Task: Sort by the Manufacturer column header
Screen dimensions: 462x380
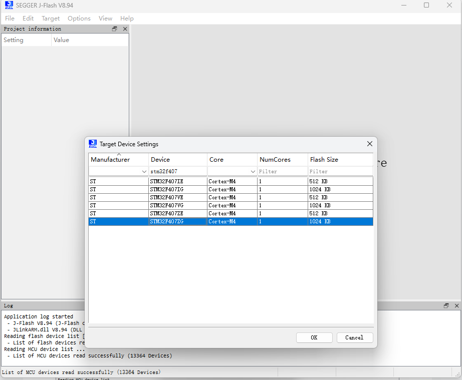Action: (118, 160)
